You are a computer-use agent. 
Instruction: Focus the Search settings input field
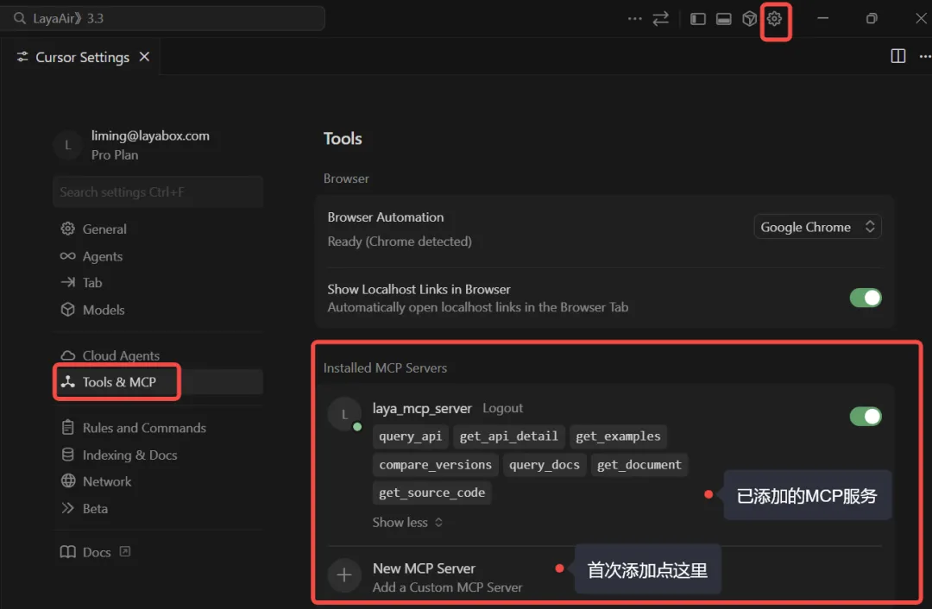coord(158,192)
